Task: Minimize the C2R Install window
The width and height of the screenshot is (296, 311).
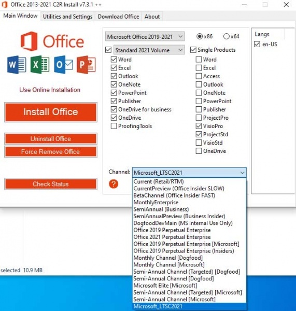Action: pyautogui.click(x=244, y=5)
